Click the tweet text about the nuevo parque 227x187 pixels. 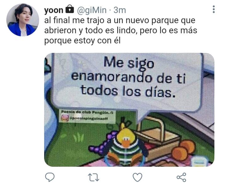(x=121, y=30)
